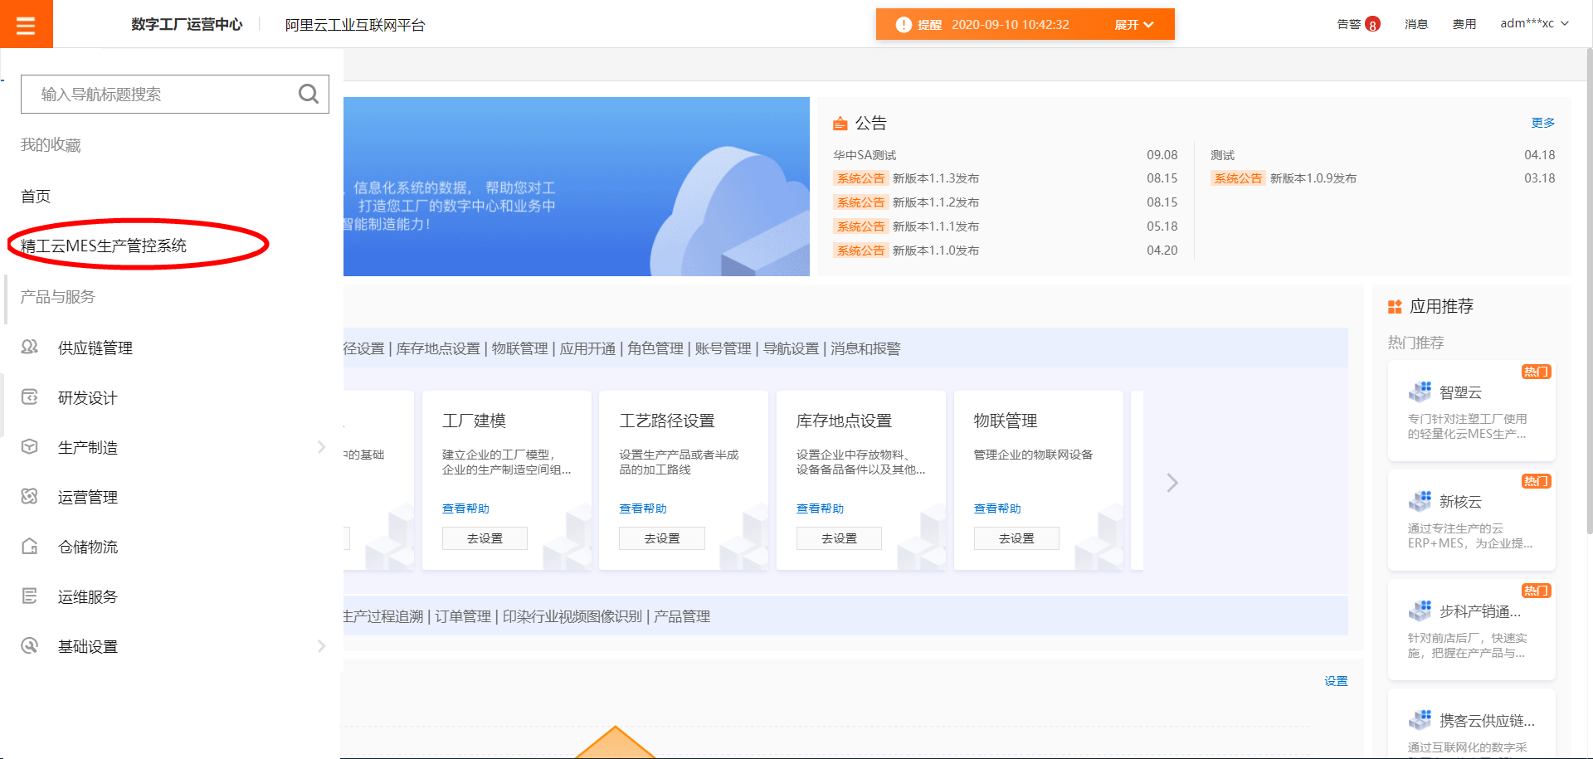Open 费用 in the top bar
This screenshot has height=759, width=1593.
(x=1464, y=25)
